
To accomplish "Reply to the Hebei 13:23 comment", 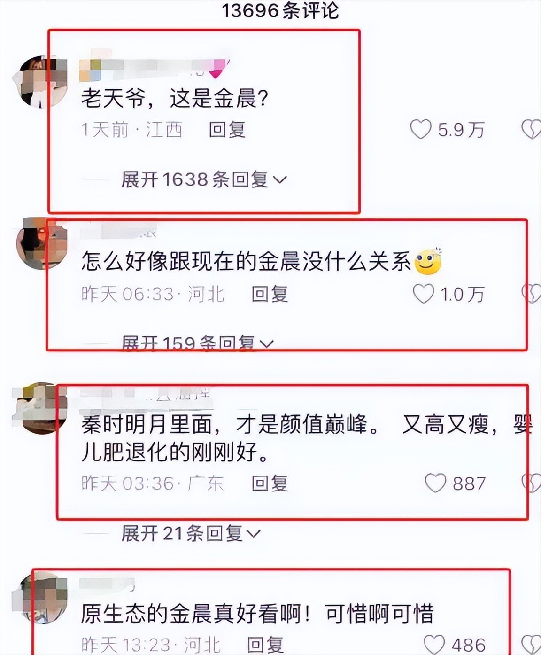I will 265,645.
